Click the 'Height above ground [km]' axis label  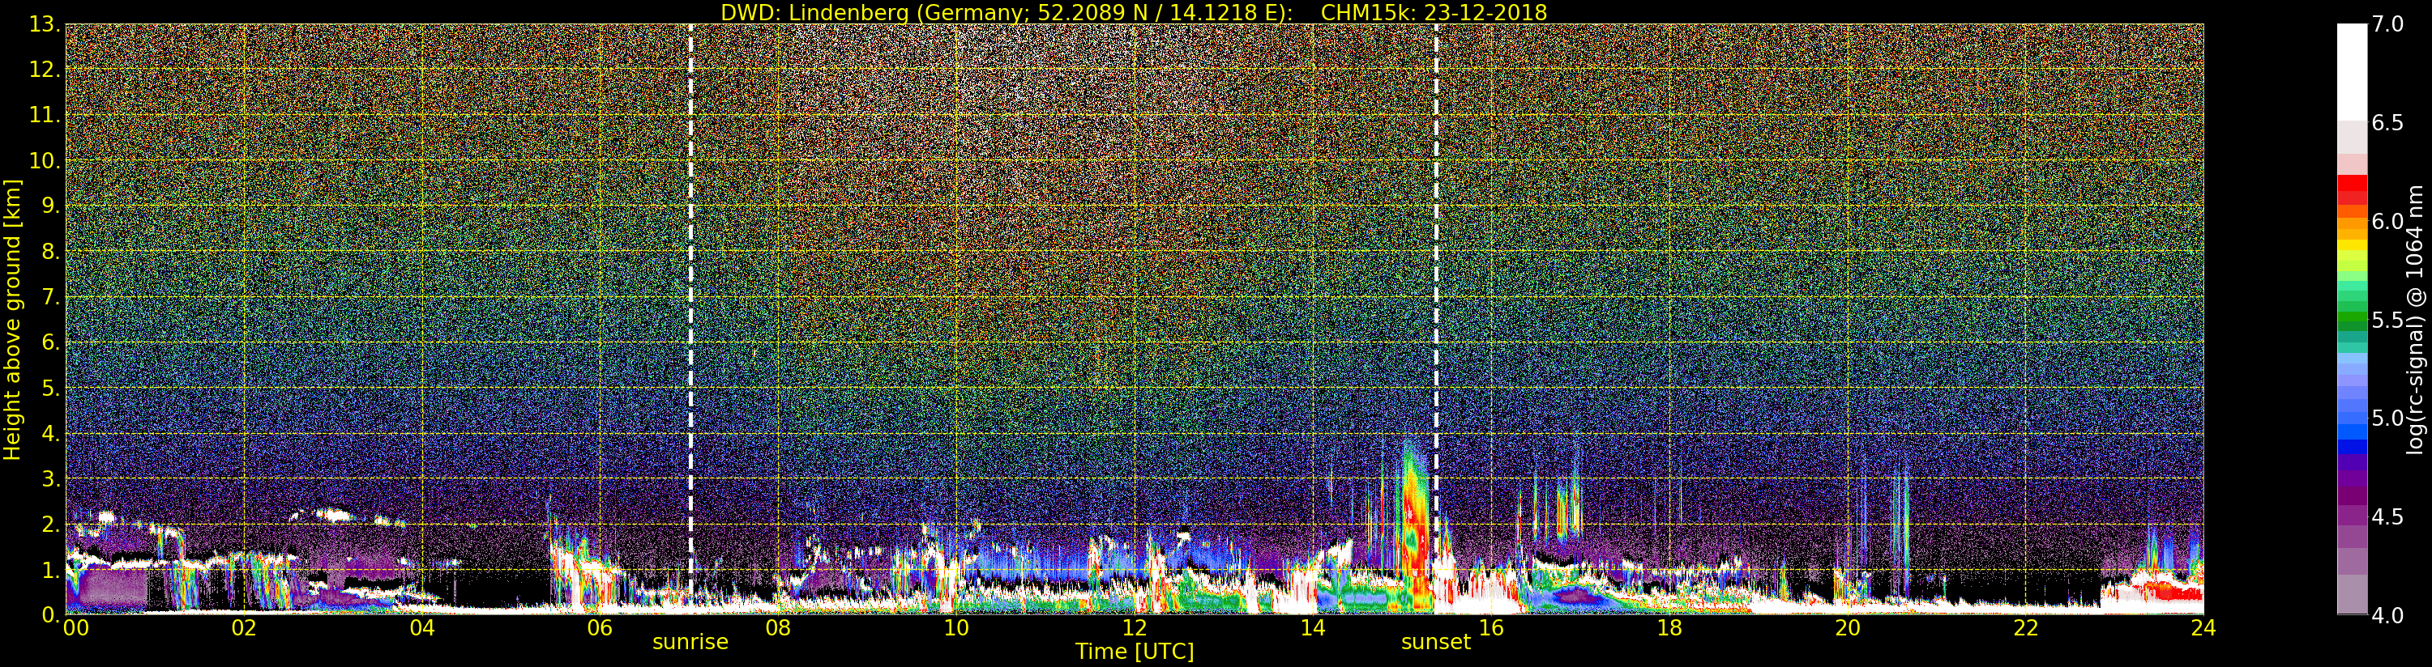coord(12,319)
